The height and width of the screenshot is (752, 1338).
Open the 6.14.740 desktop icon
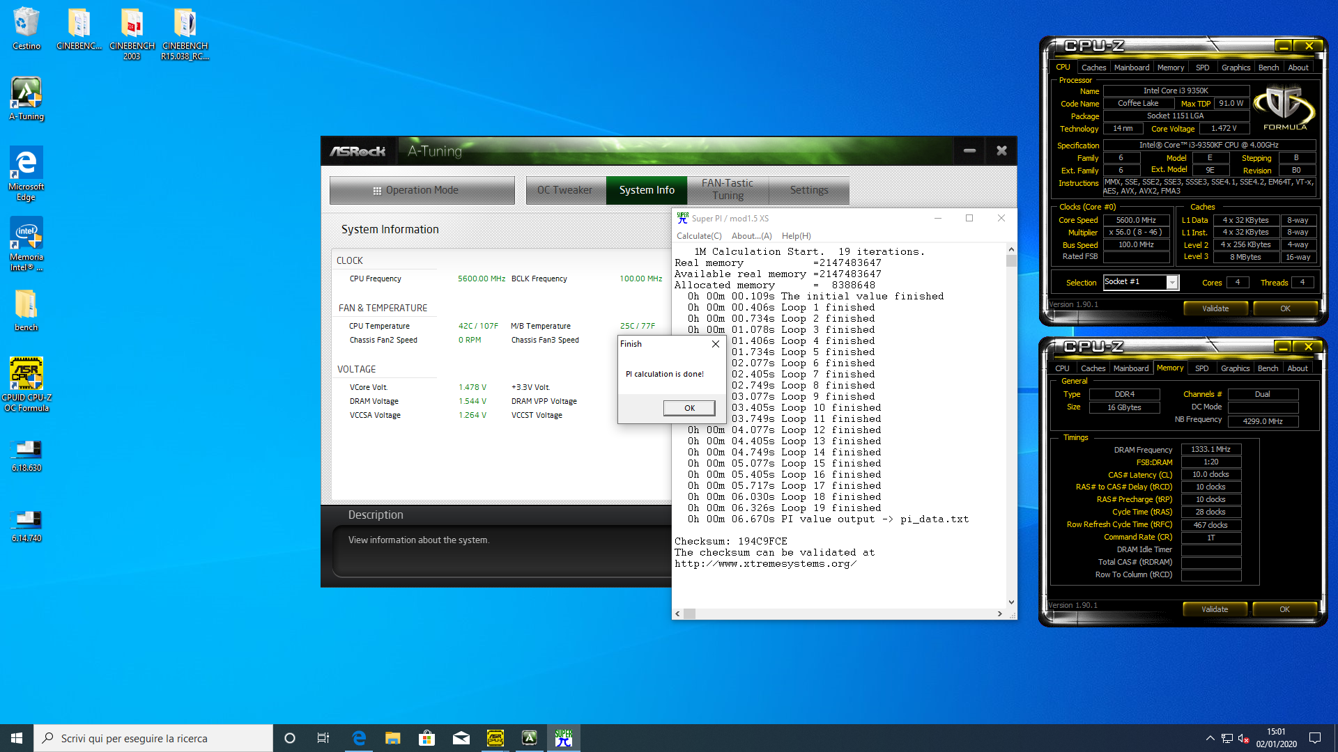point(26,526)
